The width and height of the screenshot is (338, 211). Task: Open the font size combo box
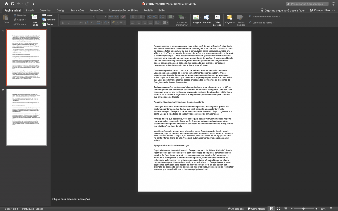pyautogui.click(x=101, y=16)
